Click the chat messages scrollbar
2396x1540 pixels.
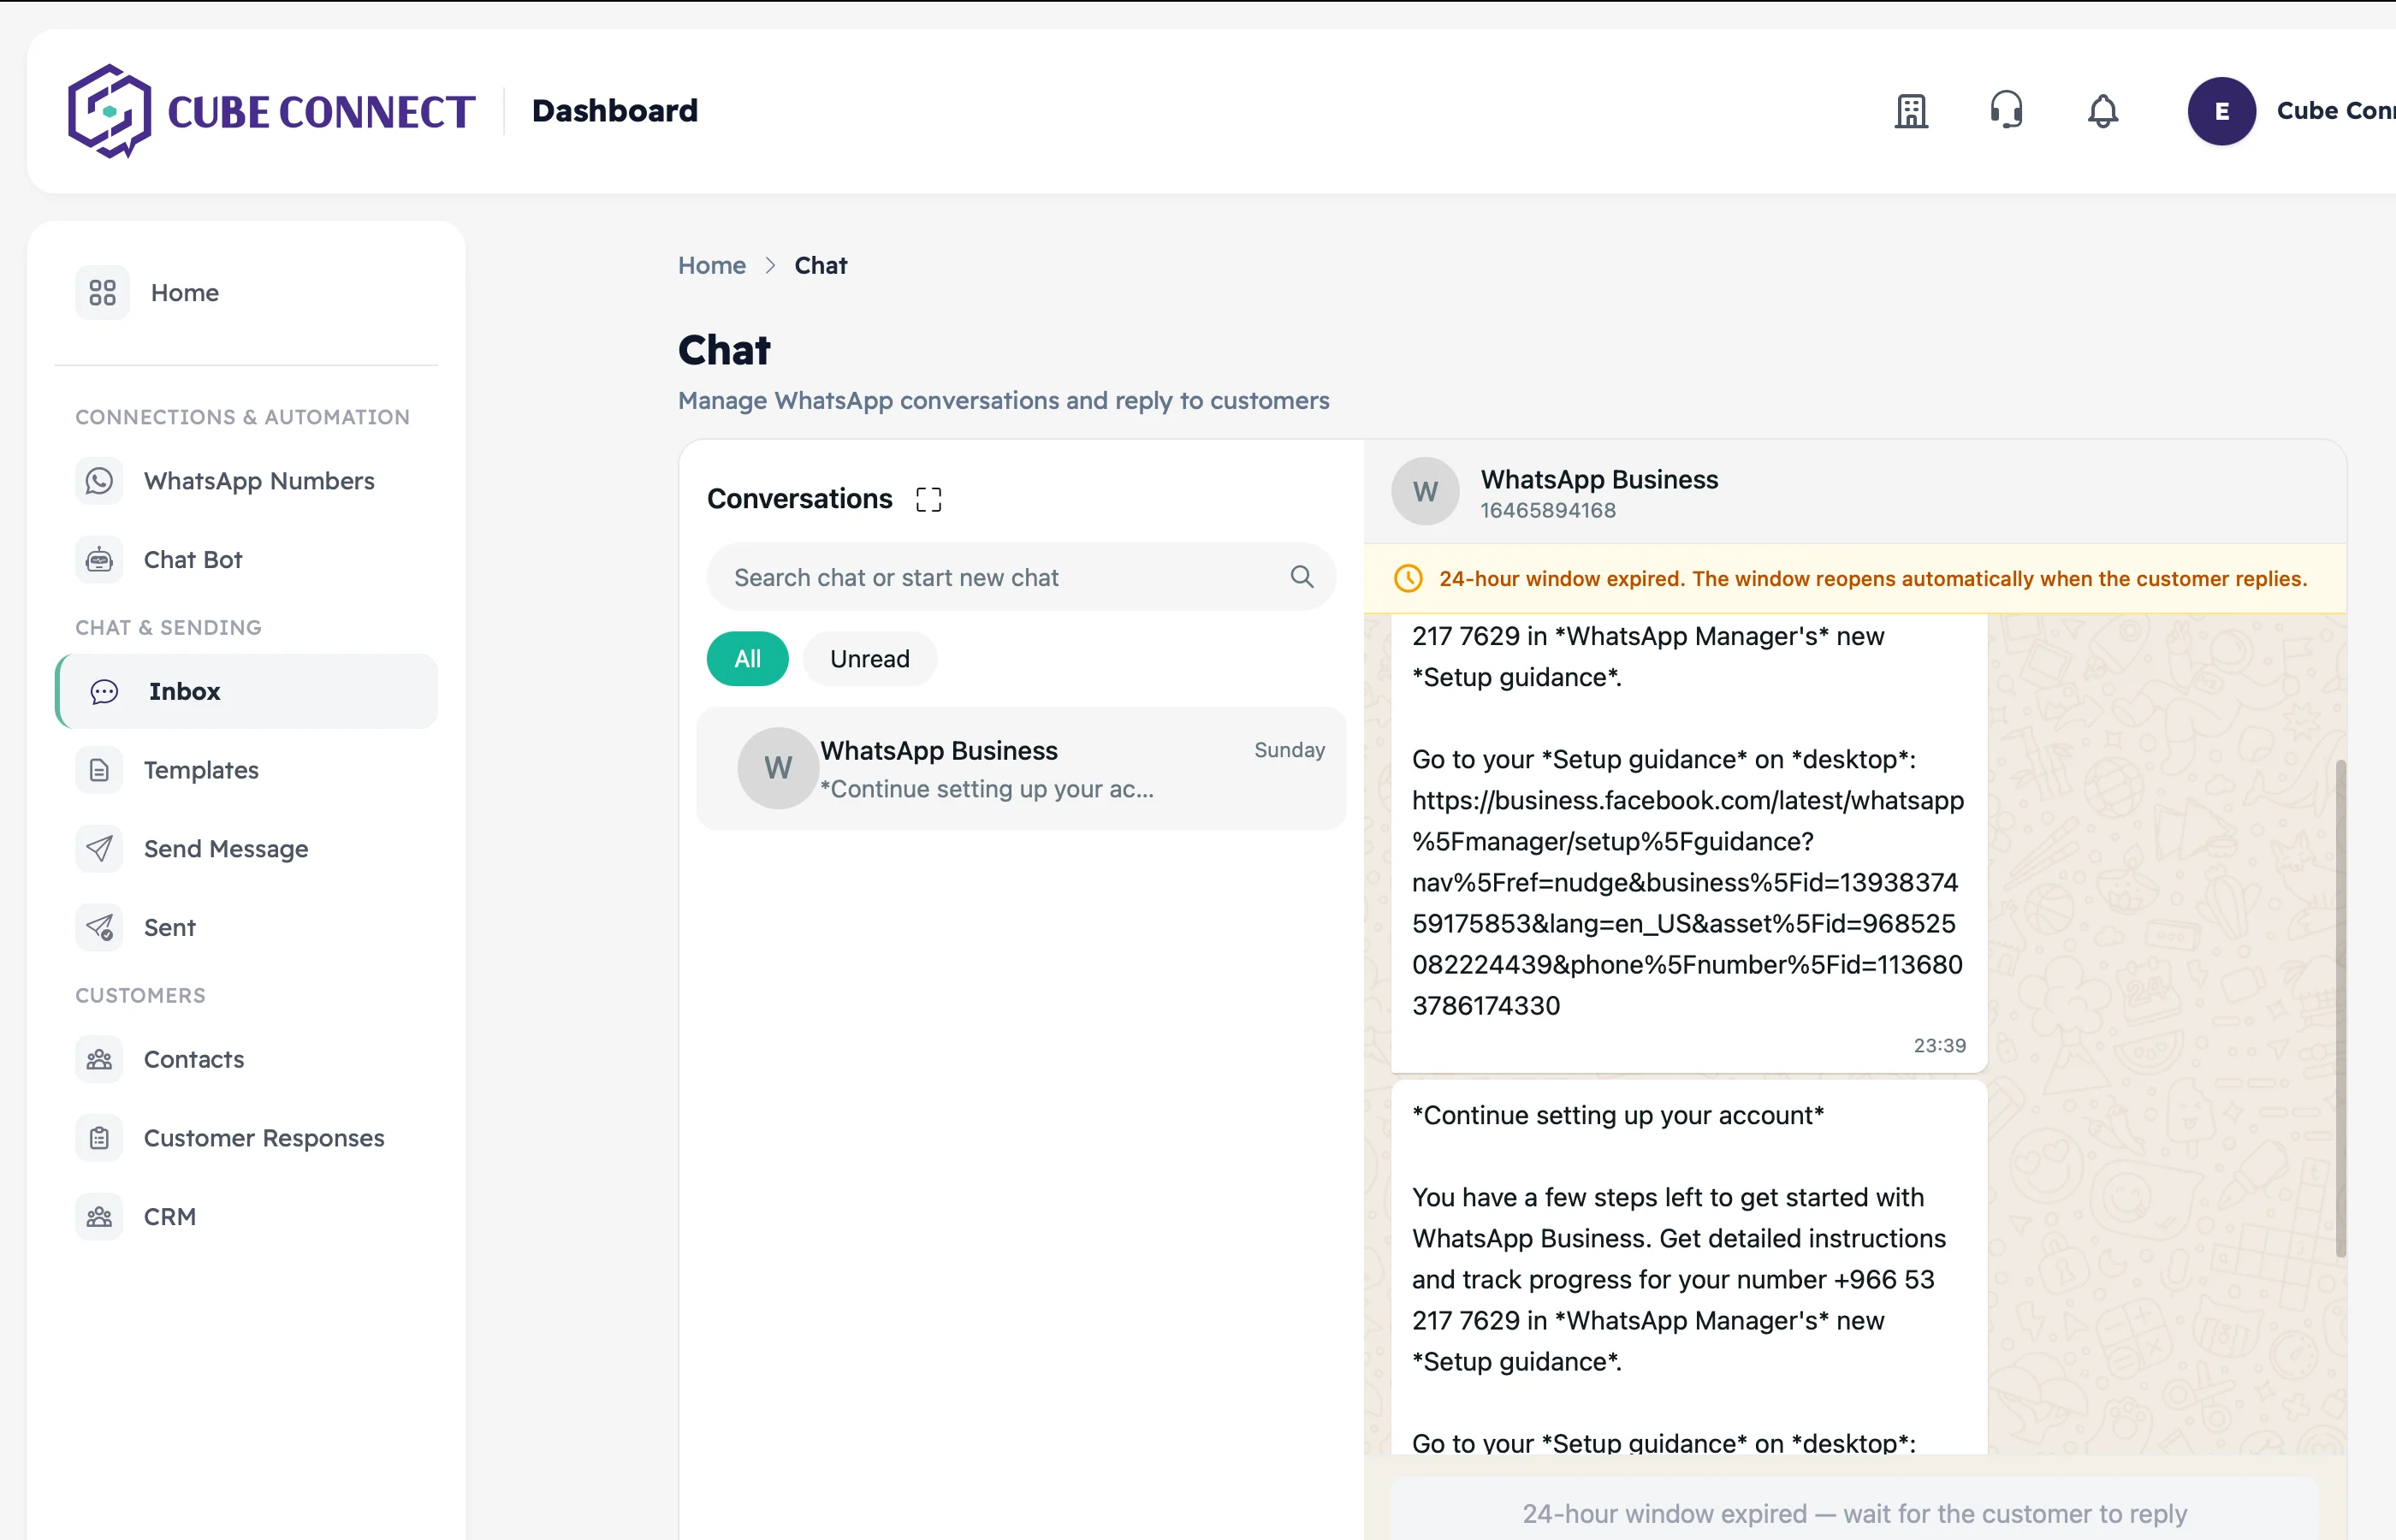[2340, 1008]
